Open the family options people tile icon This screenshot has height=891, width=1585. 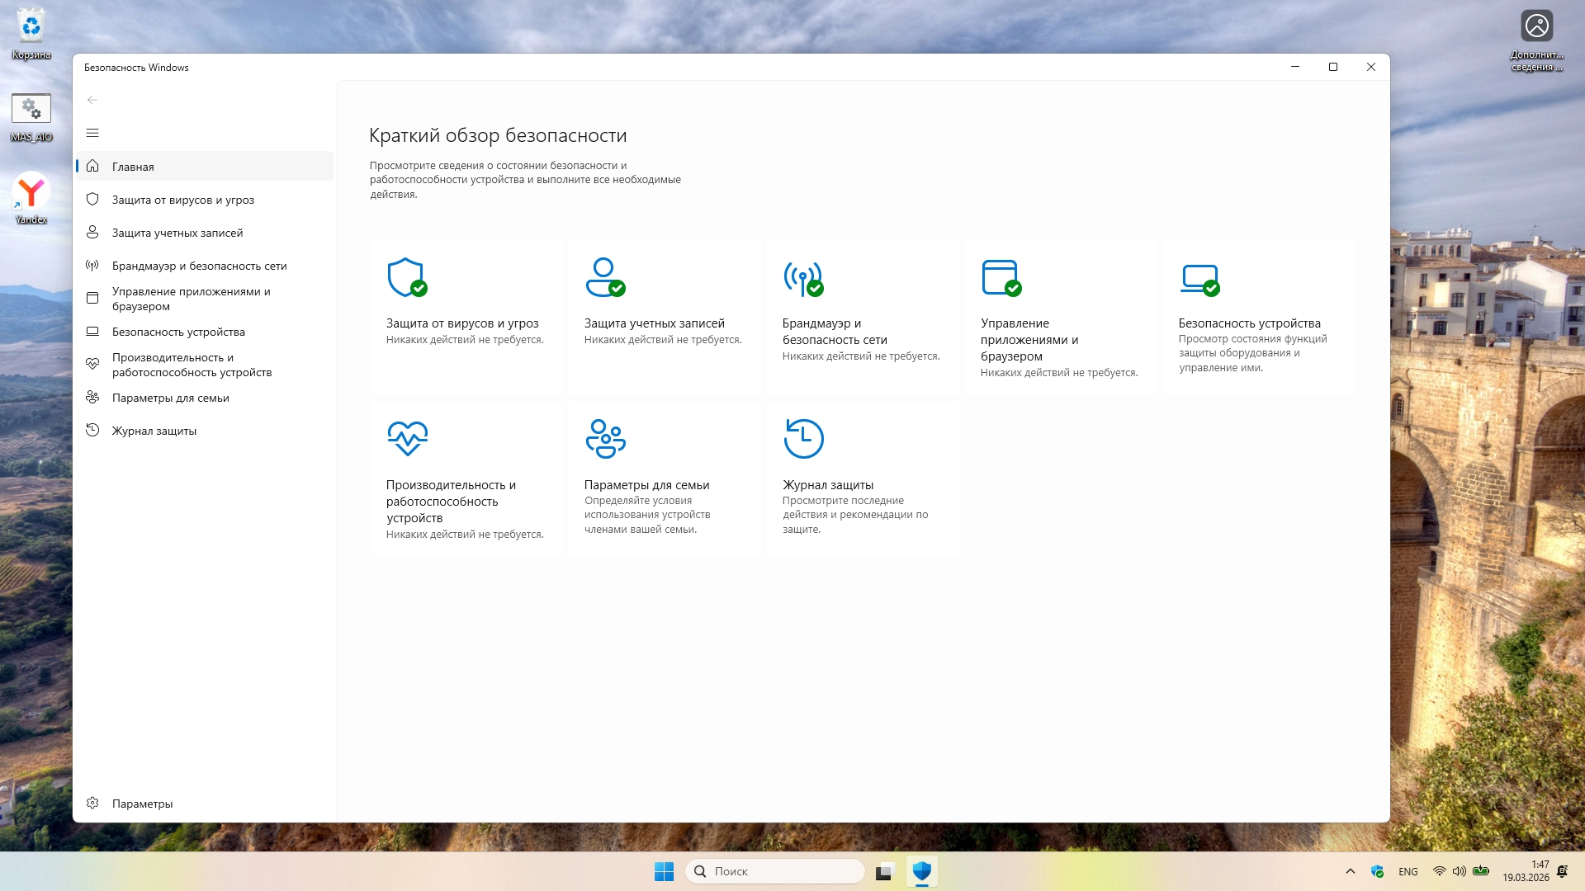coord(605,438)
